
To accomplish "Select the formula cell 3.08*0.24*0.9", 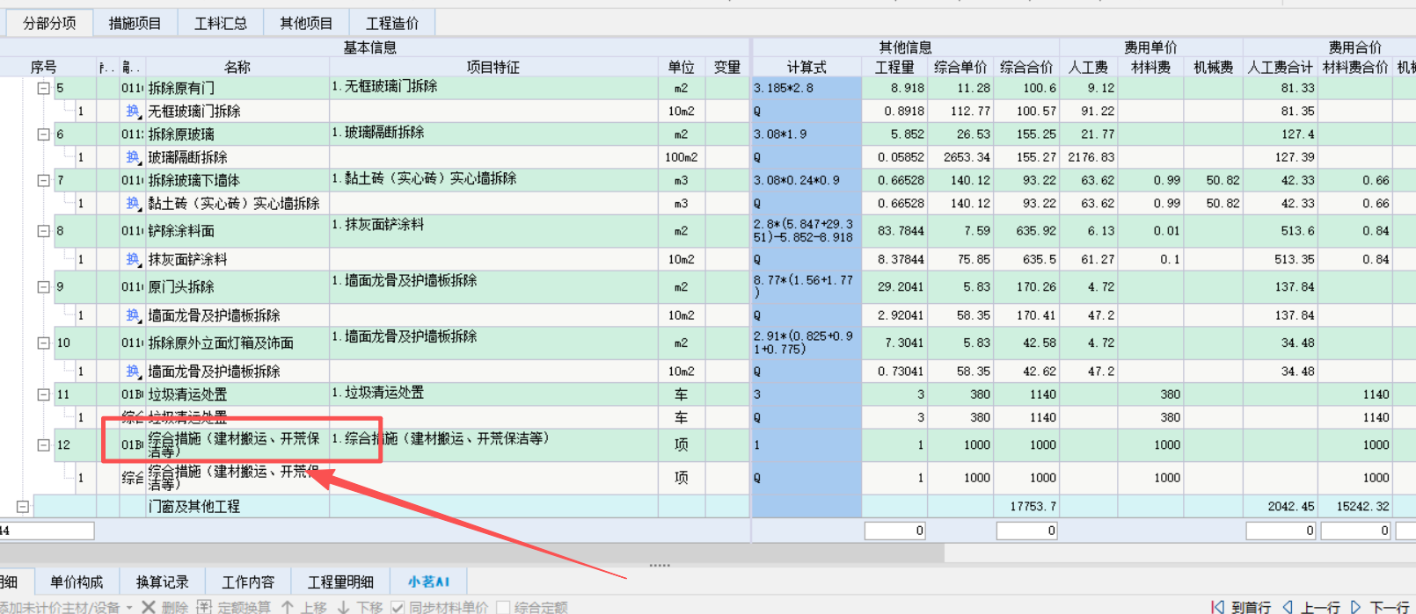I will coord(807,180).
